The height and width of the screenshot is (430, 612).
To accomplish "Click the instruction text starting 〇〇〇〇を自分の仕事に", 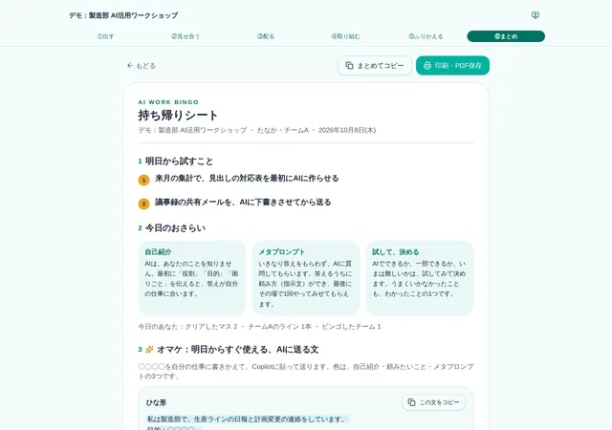I will (x=306, y=372).
